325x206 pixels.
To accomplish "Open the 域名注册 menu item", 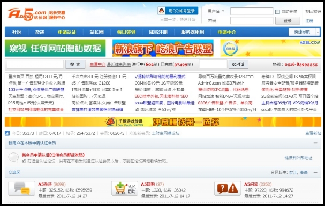I will pyautogui.click(x=158, y=32).
